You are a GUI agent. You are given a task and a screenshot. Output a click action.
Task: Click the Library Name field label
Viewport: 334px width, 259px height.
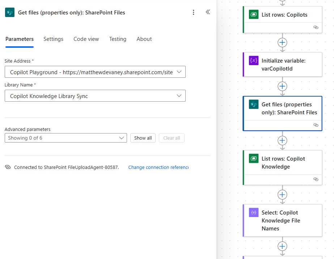click(x=19, y=85)
